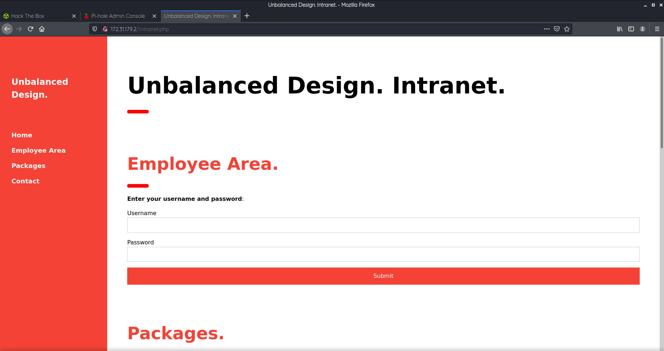Click the Firefox hamburger menu
The width and height of the screenshot is (664, 351).
click(x=657, y=29)
